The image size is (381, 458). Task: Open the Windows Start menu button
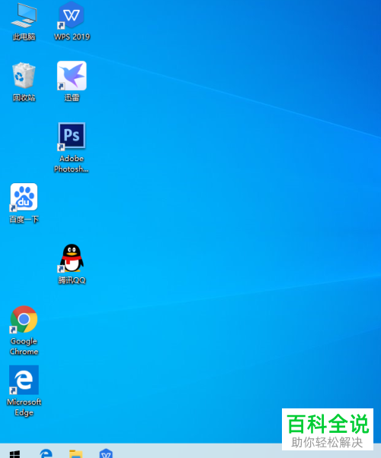pyautogui.click(x=14, y=453)
